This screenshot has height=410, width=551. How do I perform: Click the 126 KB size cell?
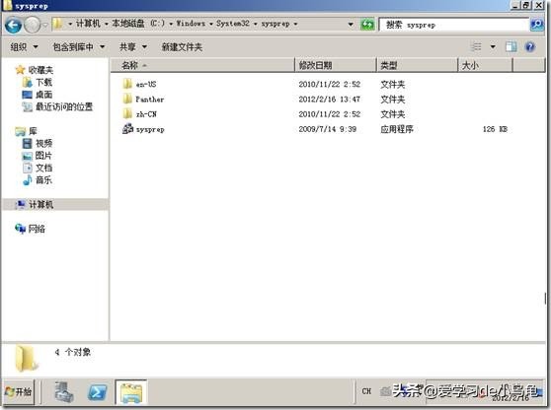tap(495, 129)
